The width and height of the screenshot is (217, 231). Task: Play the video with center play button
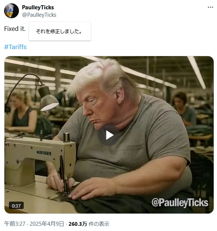tap(109, 135)
